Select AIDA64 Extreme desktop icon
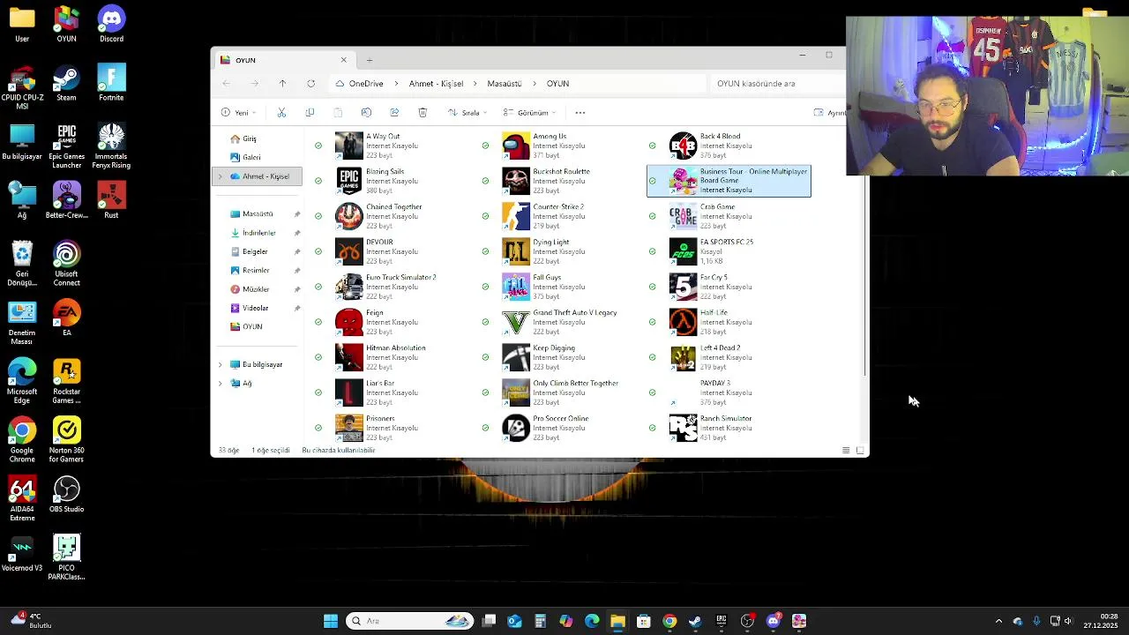 coord(22,498)
